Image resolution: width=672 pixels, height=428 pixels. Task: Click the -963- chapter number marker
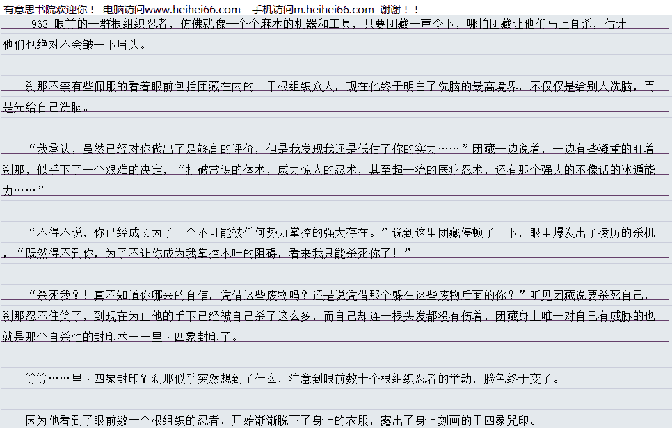[x=40, y=24]
